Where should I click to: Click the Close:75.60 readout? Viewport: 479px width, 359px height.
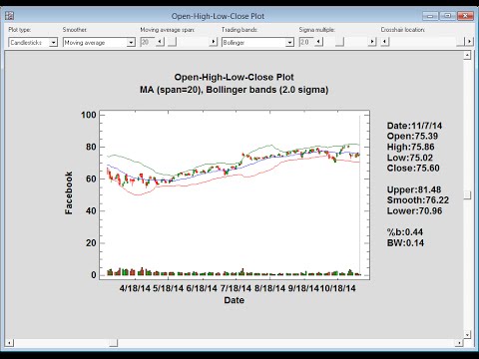413,168
